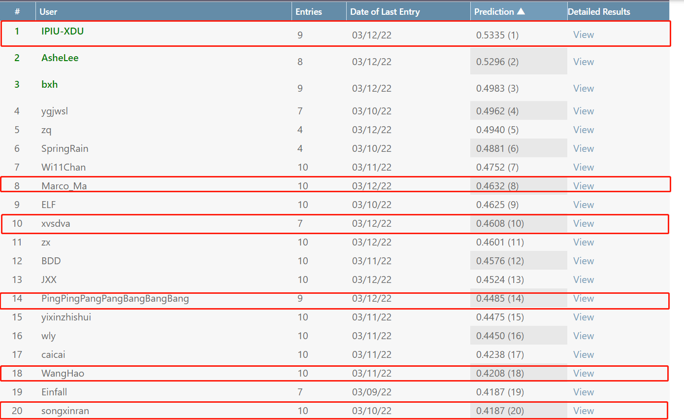
Task: Click the # rank column header
Action: pyautogui.click(x=17, y=11)
